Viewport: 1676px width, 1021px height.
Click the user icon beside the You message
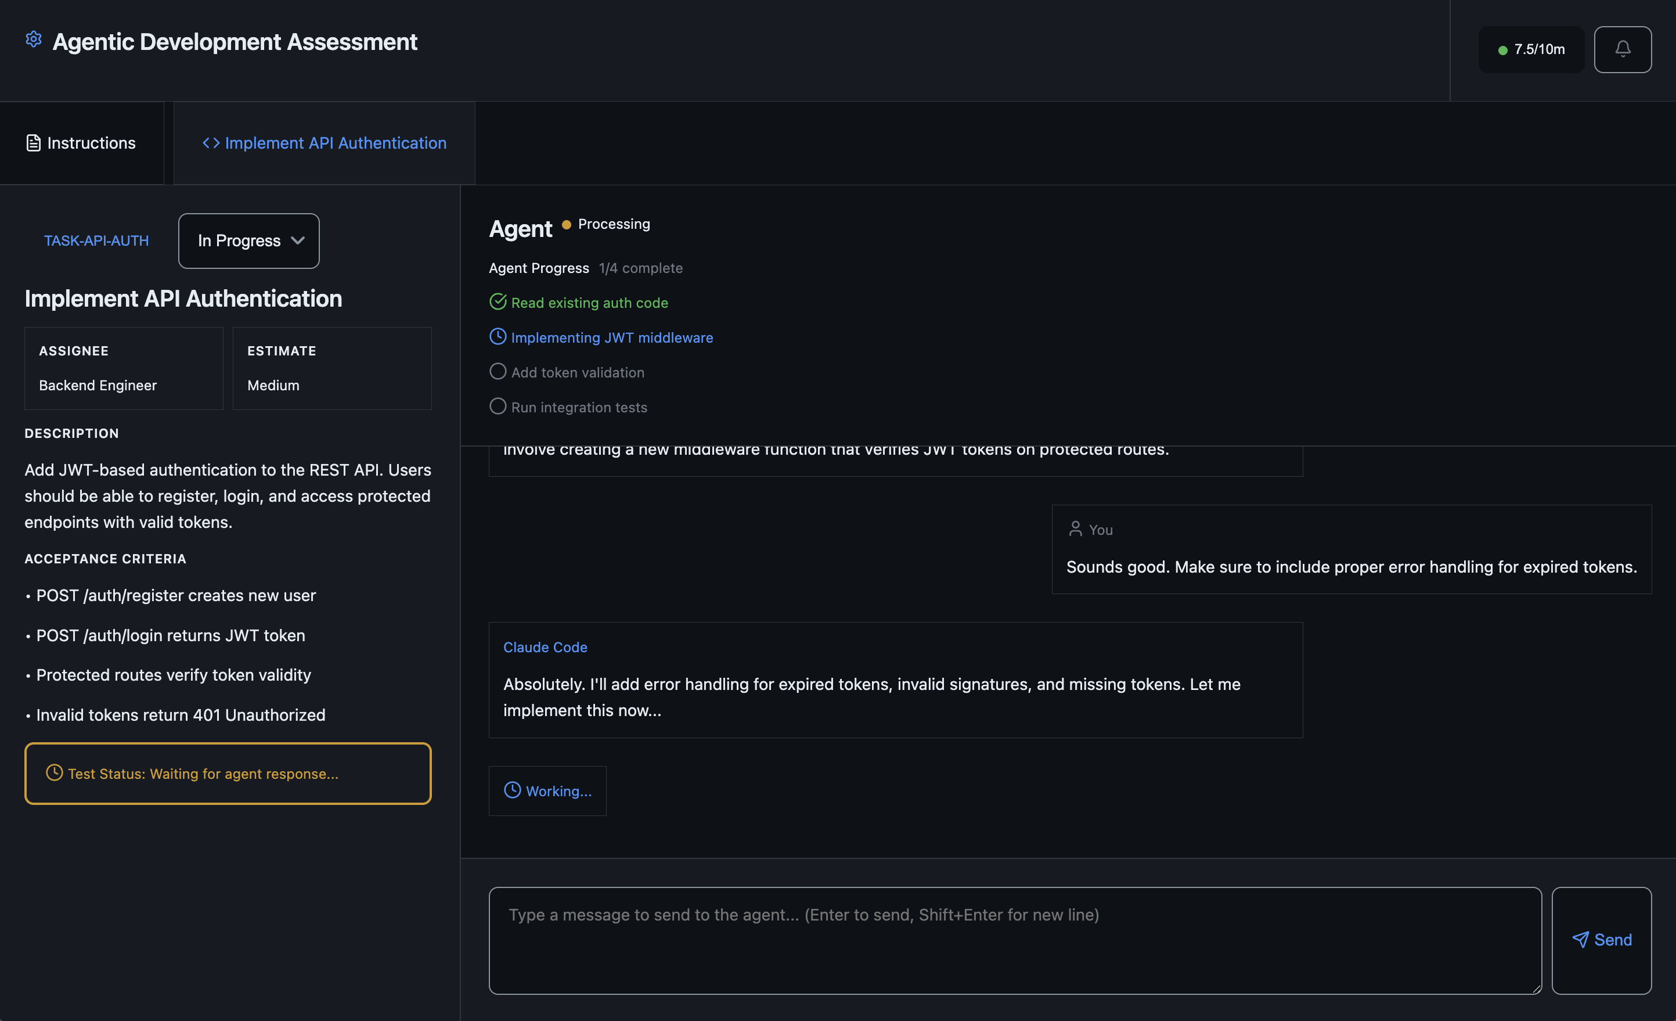[1076, 528]
